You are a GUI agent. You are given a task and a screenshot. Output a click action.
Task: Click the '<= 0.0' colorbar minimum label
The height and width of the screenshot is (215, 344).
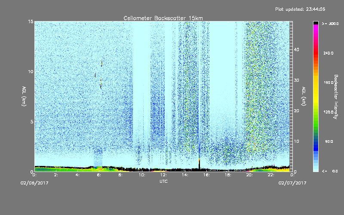click(x=330, y=171)
